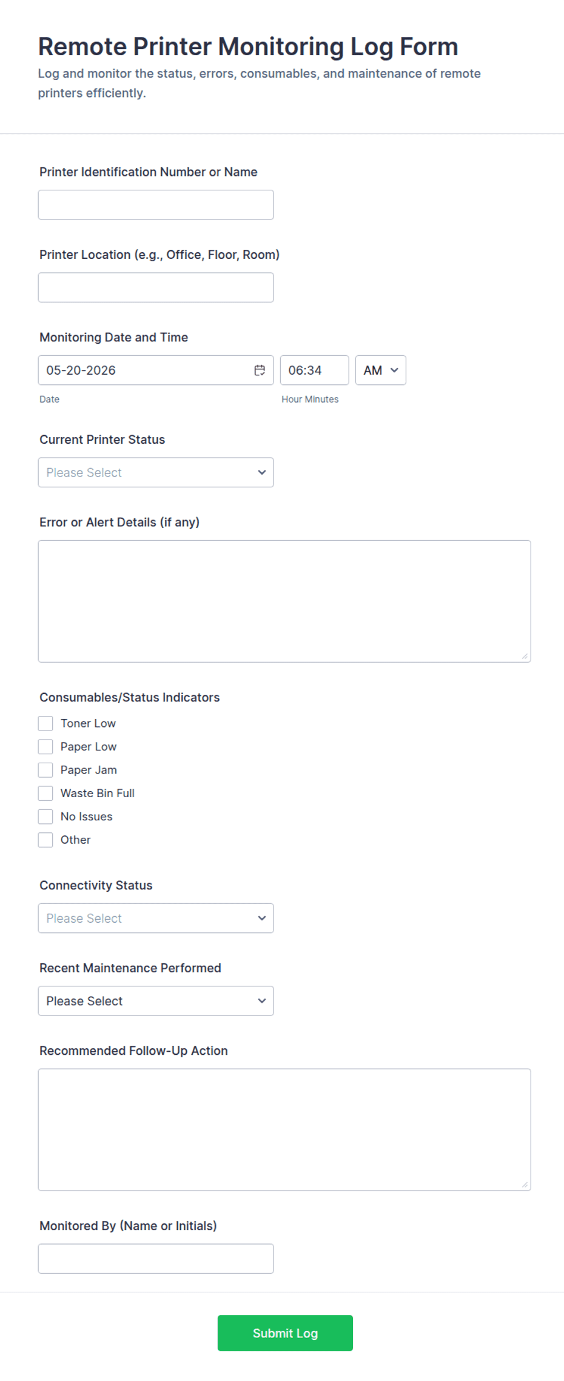564x1381 pixels.
Task: Focus the Printer Identification Number field
Action: (156, 205)
